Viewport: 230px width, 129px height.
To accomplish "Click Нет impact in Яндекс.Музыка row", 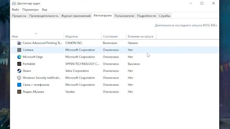I will [130, 92].
